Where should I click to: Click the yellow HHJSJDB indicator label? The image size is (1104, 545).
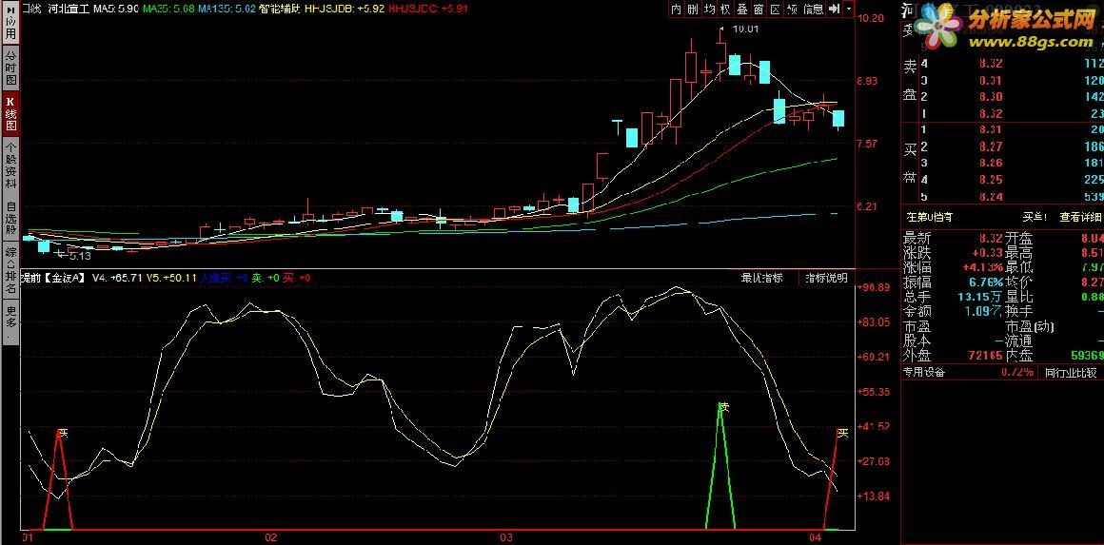(345, 10)
